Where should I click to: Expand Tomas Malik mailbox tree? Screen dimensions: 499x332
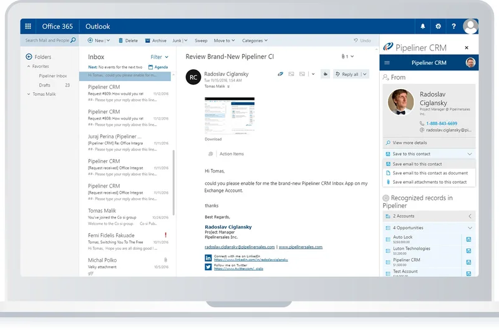tap(29, 94)
